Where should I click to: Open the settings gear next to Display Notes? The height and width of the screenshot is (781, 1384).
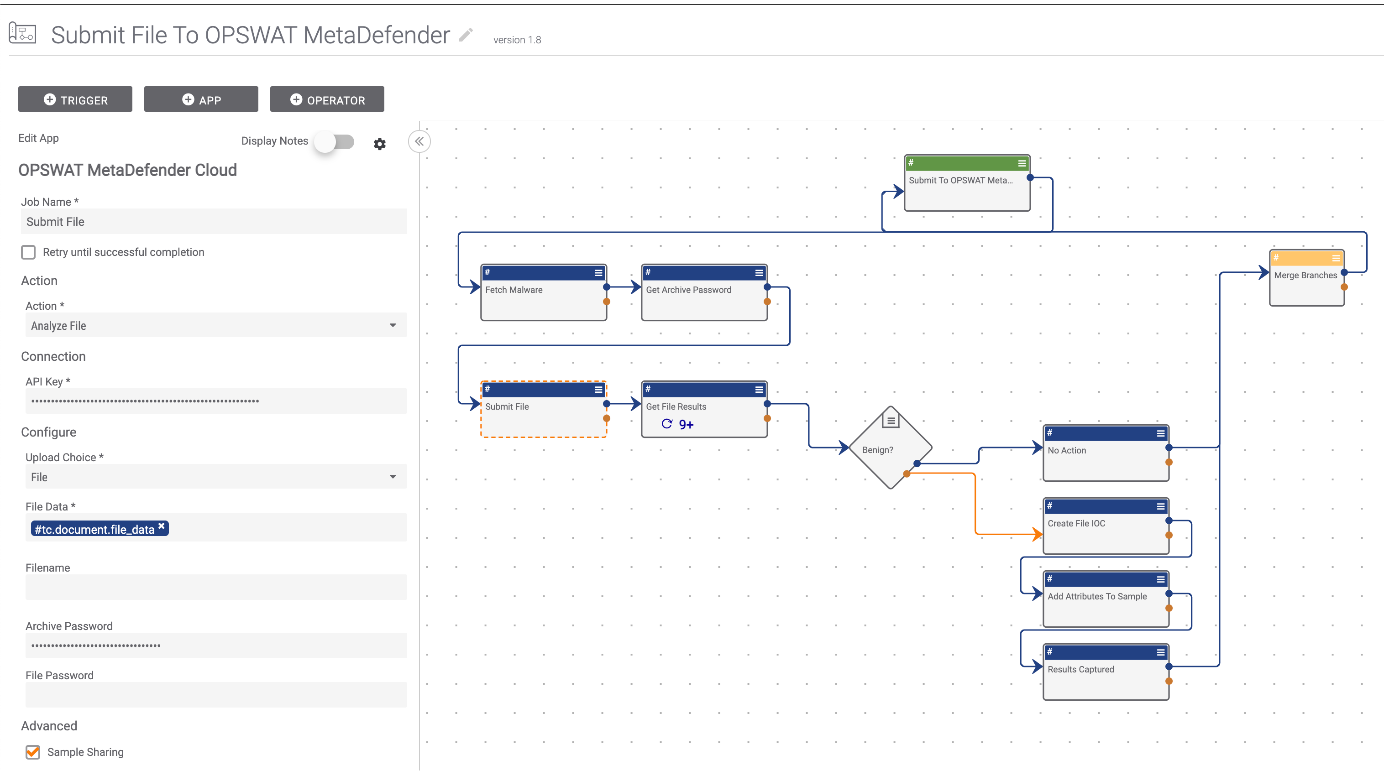(379, 143)
